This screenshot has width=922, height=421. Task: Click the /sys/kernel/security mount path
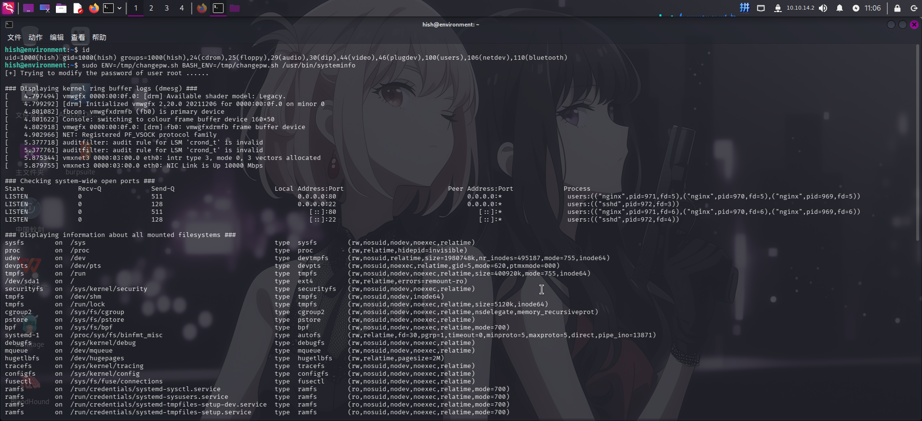point(109,289)
